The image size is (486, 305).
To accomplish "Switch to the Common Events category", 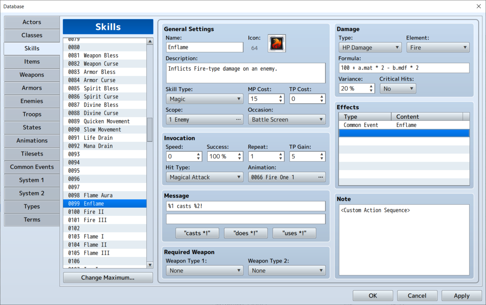I will pos(32,167).
